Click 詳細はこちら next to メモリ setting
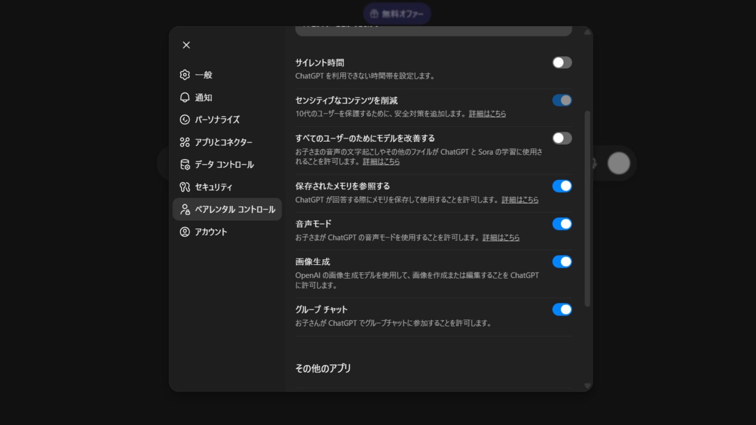 click(x=520, y=200)
